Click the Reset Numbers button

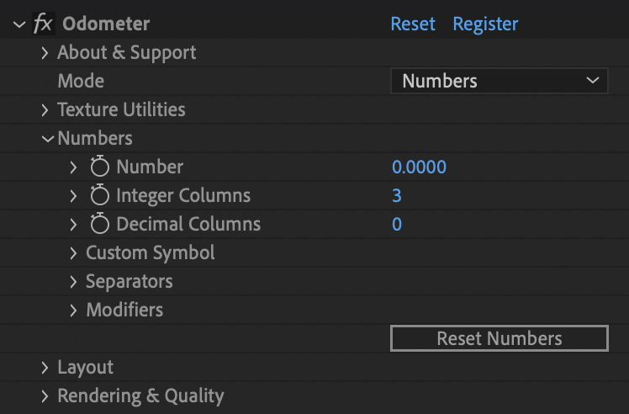click(499, 338)
